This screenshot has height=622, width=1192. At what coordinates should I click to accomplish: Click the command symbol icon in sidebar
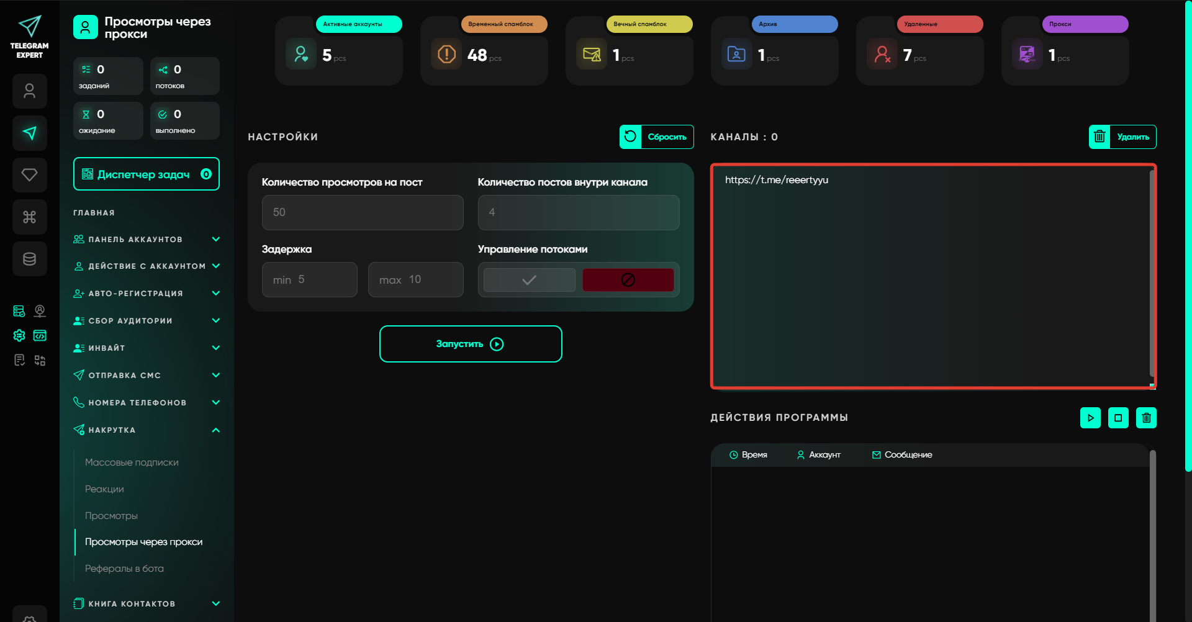pos(29,217)
